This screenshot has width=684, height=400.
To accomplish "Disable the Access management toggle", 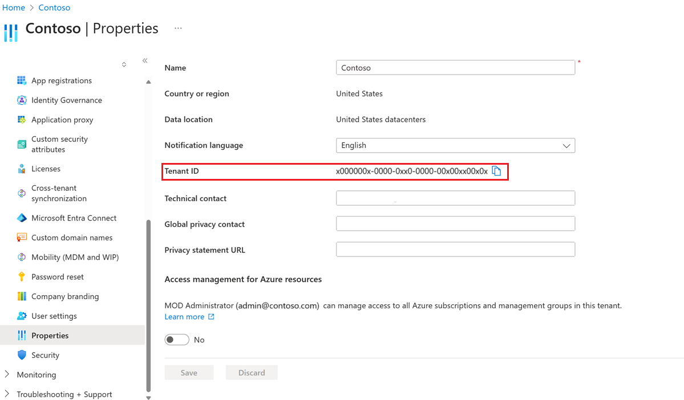I will click(177, 339).
